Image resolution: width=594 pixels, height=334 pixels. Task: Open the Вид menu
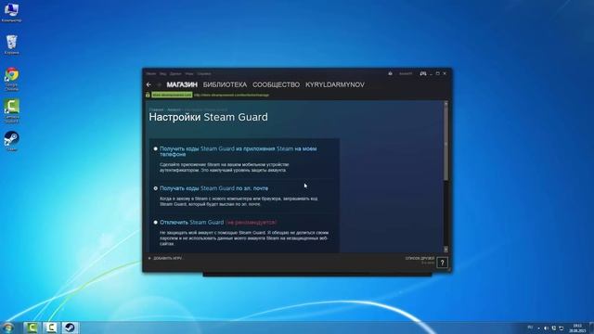click(x=163, y=74)
